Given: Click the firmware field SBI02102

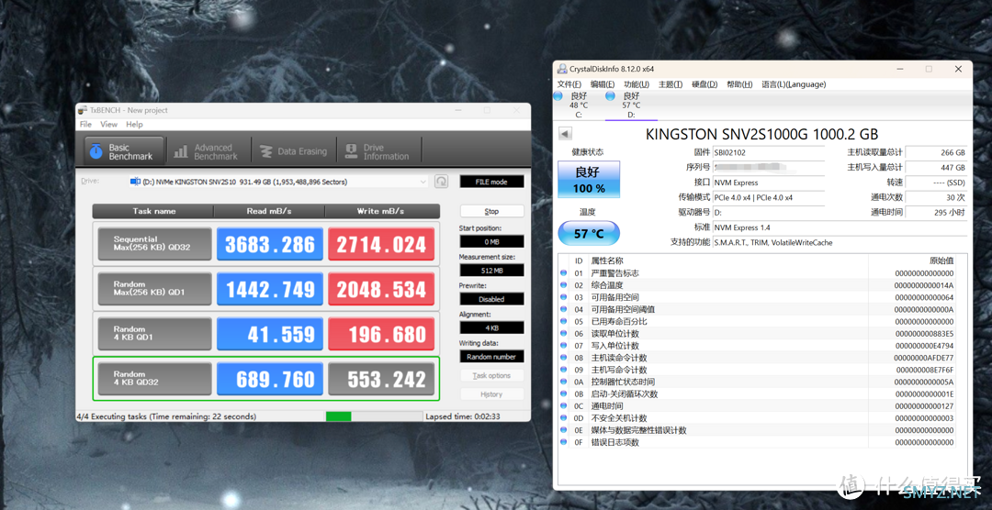Looking at the screenshot, I should click(769, 152).
